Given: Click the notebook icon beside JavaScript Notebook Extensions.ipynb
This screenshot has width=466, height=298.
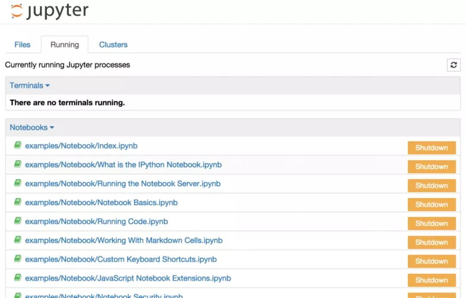Looking at the screenshot, I should click(x=18, y=277).
